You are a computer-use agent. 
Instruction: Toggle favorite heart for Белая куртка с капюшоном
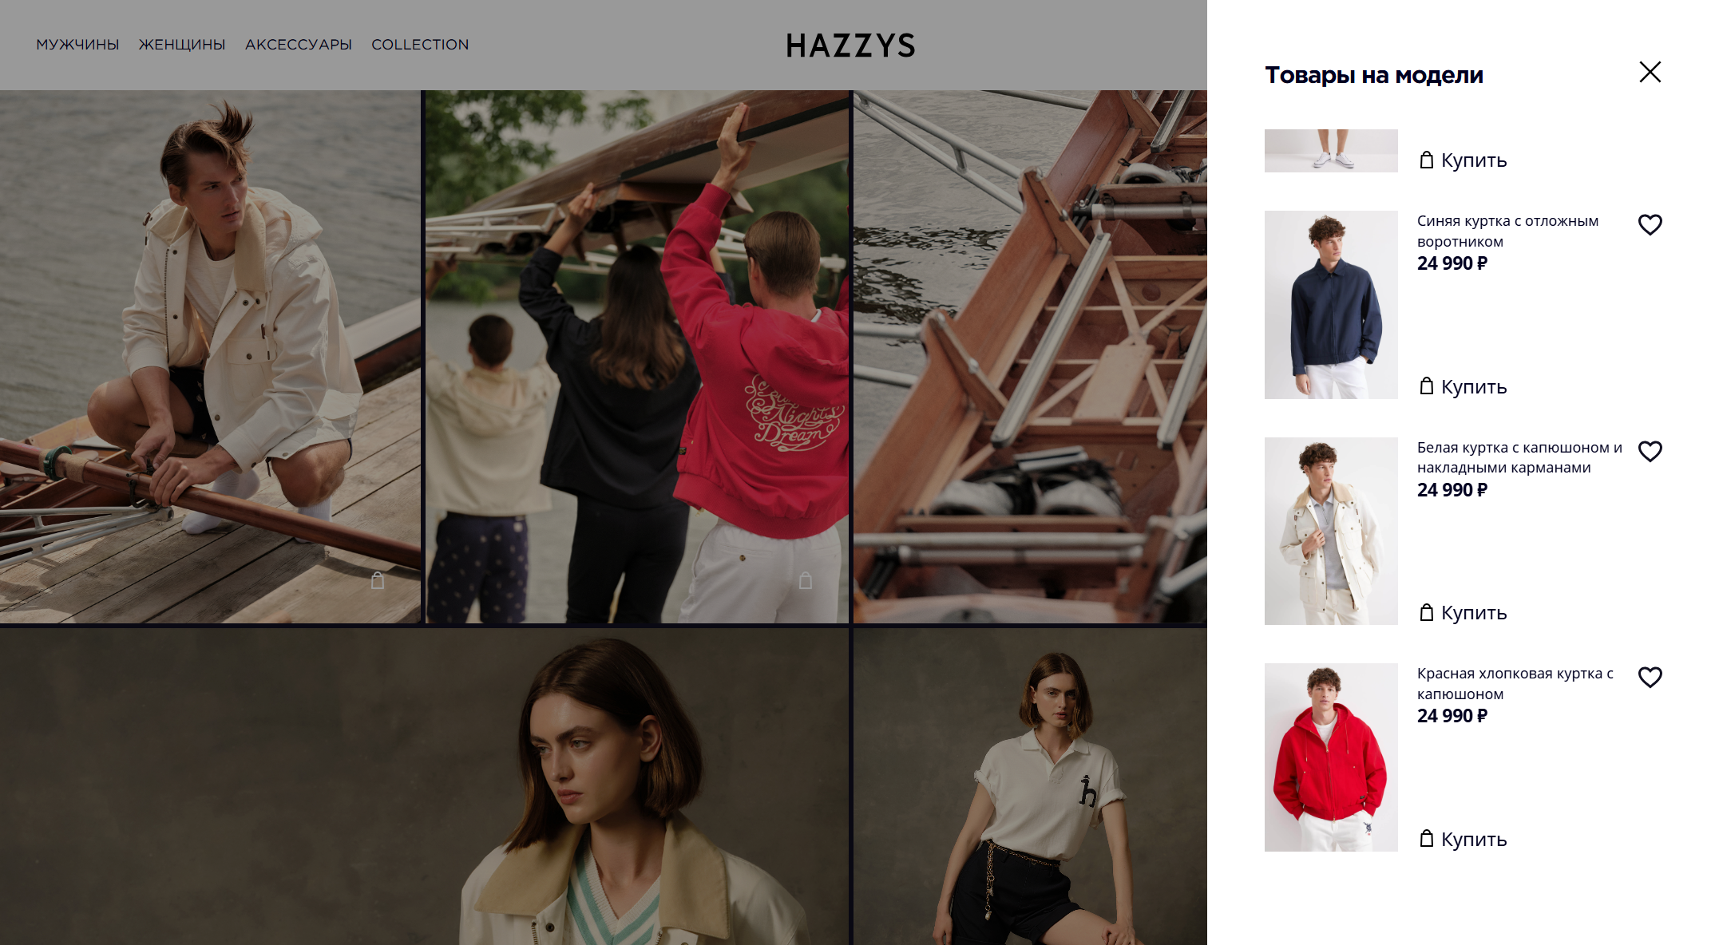(x=1650, y=452)
